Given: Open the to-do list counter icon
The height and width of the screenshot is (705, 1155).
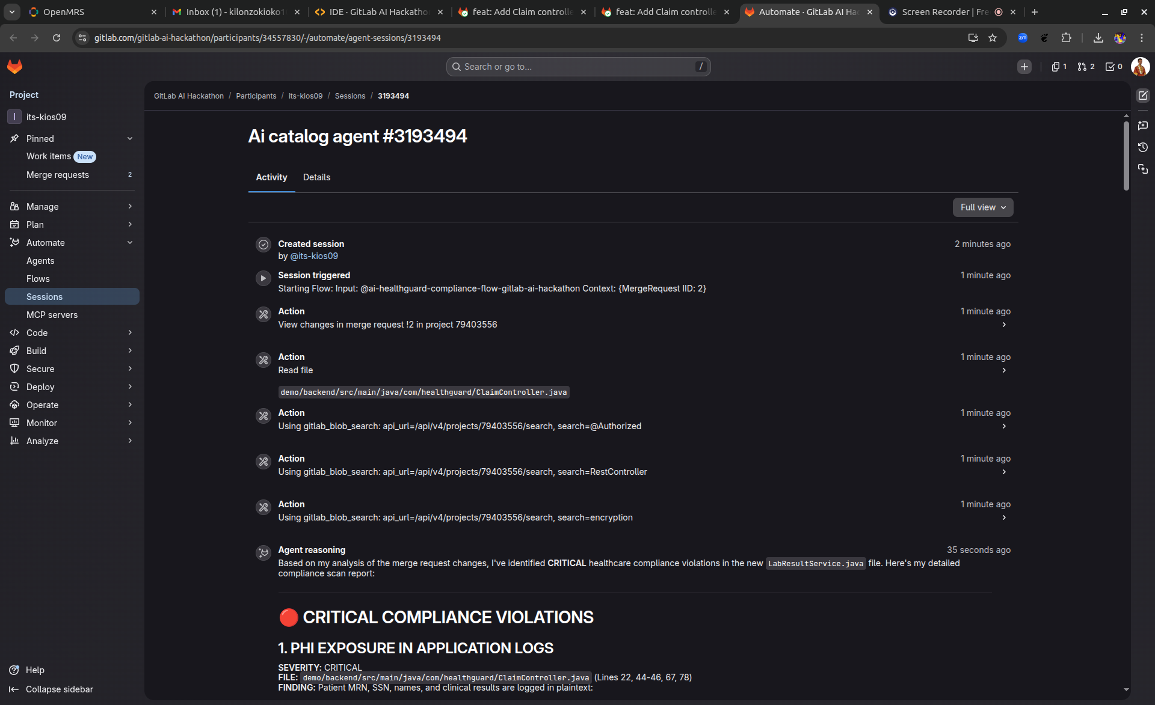Looking at the screenshot, I should [1113, 67].
